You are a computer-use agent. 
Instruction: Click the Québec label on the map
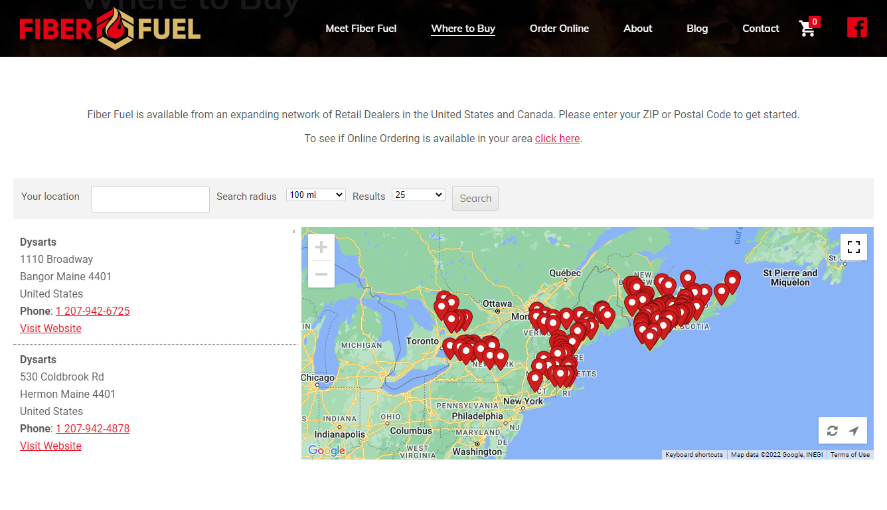(x=565, y=274)
